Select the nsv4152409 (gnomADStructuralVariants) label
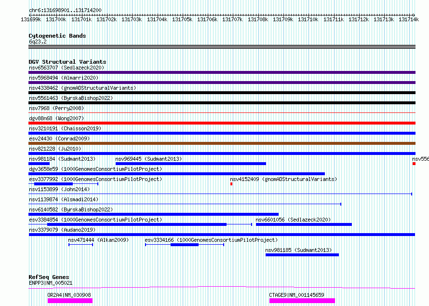The image size is (429, 306). (x=283, y=179)
